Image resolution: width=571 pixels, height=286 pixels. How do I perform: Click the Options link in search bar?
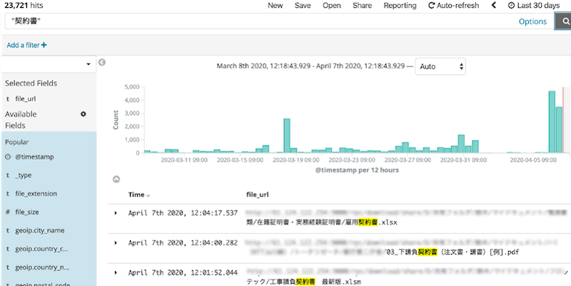click(x=532, y=21)
